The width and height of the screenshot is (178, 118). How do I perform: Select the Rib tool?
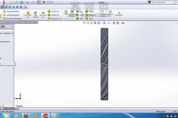[x=79, y=11]
